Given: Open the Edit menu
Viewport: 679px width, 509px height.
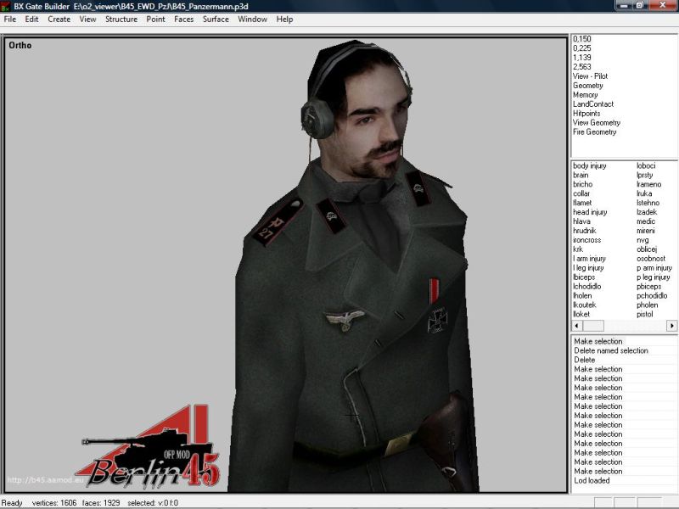Looking at the screenshot, I should pos(31,19).
